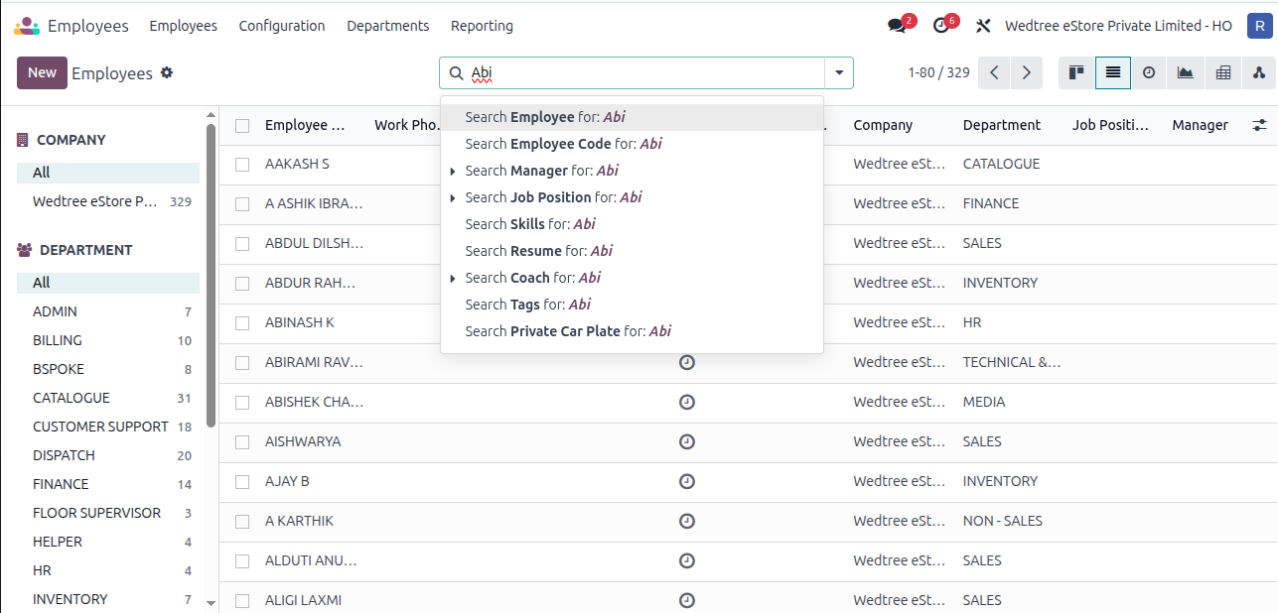
Task: Tick the select-all checkbox in header
Action: coord(242,125)
